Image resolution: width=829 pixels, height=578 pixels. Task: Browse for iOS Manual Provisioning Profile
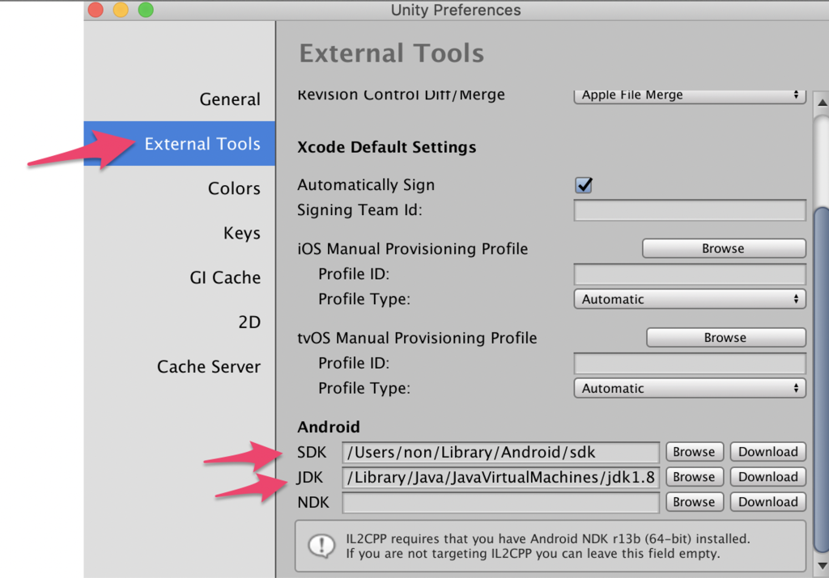pyautogui.click(x=724, y=249)
